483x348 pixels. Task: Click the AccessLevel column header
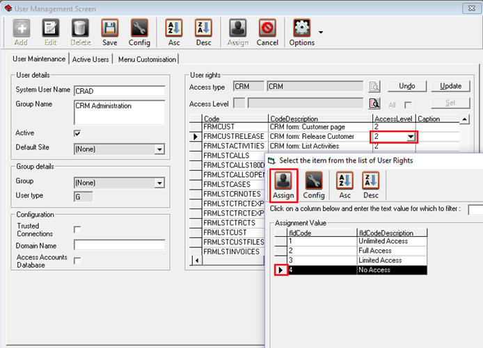tap(394, 118)
